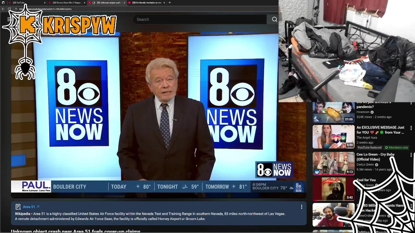Close the "(28) YouTube" tab
This screenshot has width=415, height=233.
point(45,3)
